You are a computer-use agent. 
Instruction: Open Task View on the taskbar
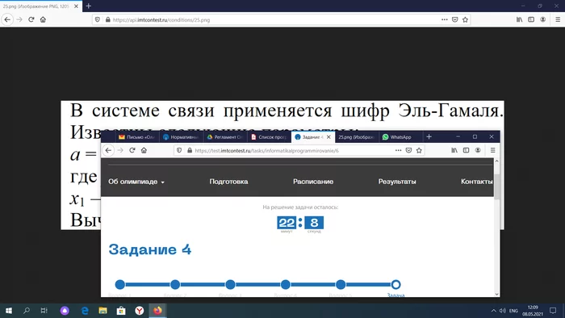[44, 311]
